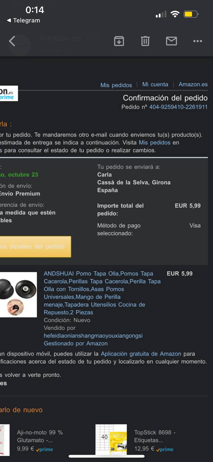This screenshot has height=462, width=213.
Task: Archive this email with the archive icon
Action: point(119,41)
